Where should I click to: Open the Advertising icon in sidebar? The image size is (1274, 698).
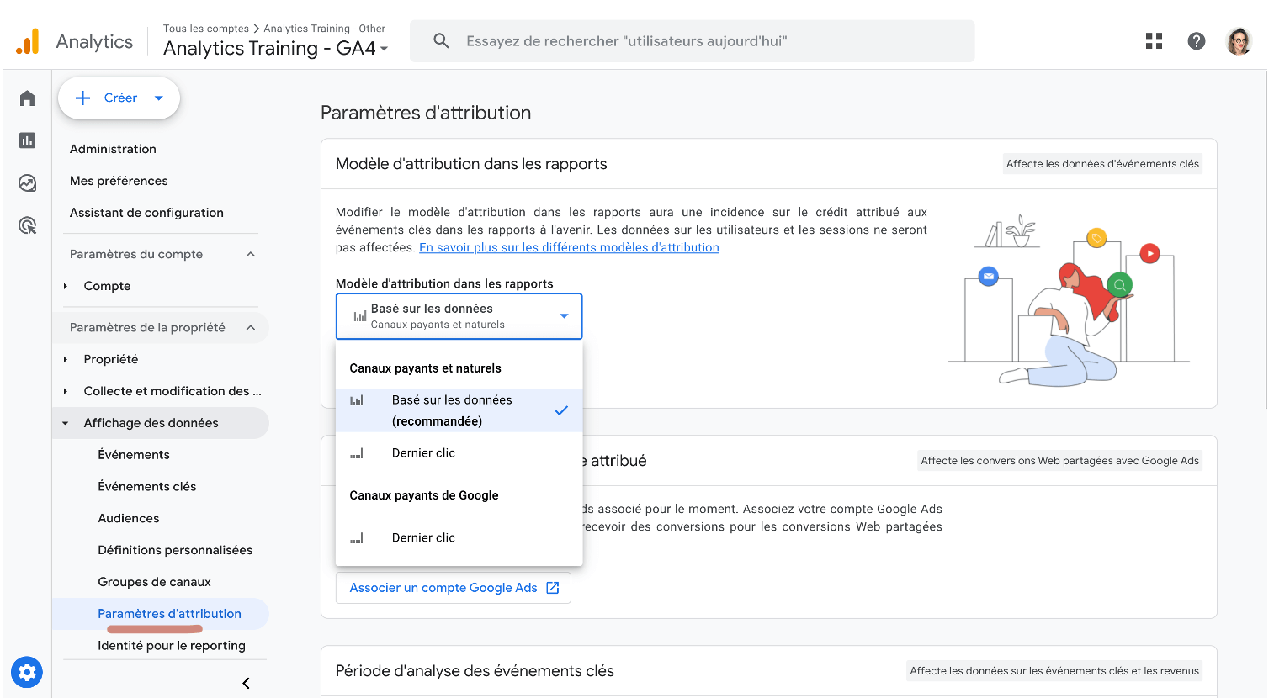click(x=27, y=225)
